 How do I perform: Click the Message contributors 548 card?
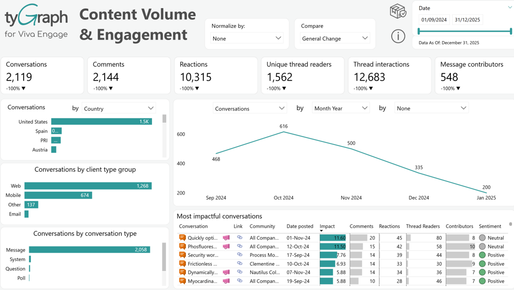(475, 75)
